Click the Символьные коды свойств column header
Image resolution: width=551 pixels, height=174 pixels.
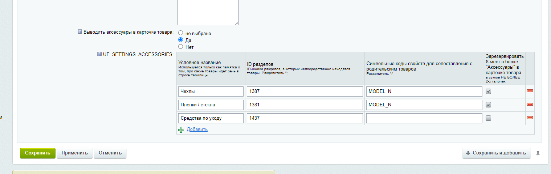pos(424,68)
